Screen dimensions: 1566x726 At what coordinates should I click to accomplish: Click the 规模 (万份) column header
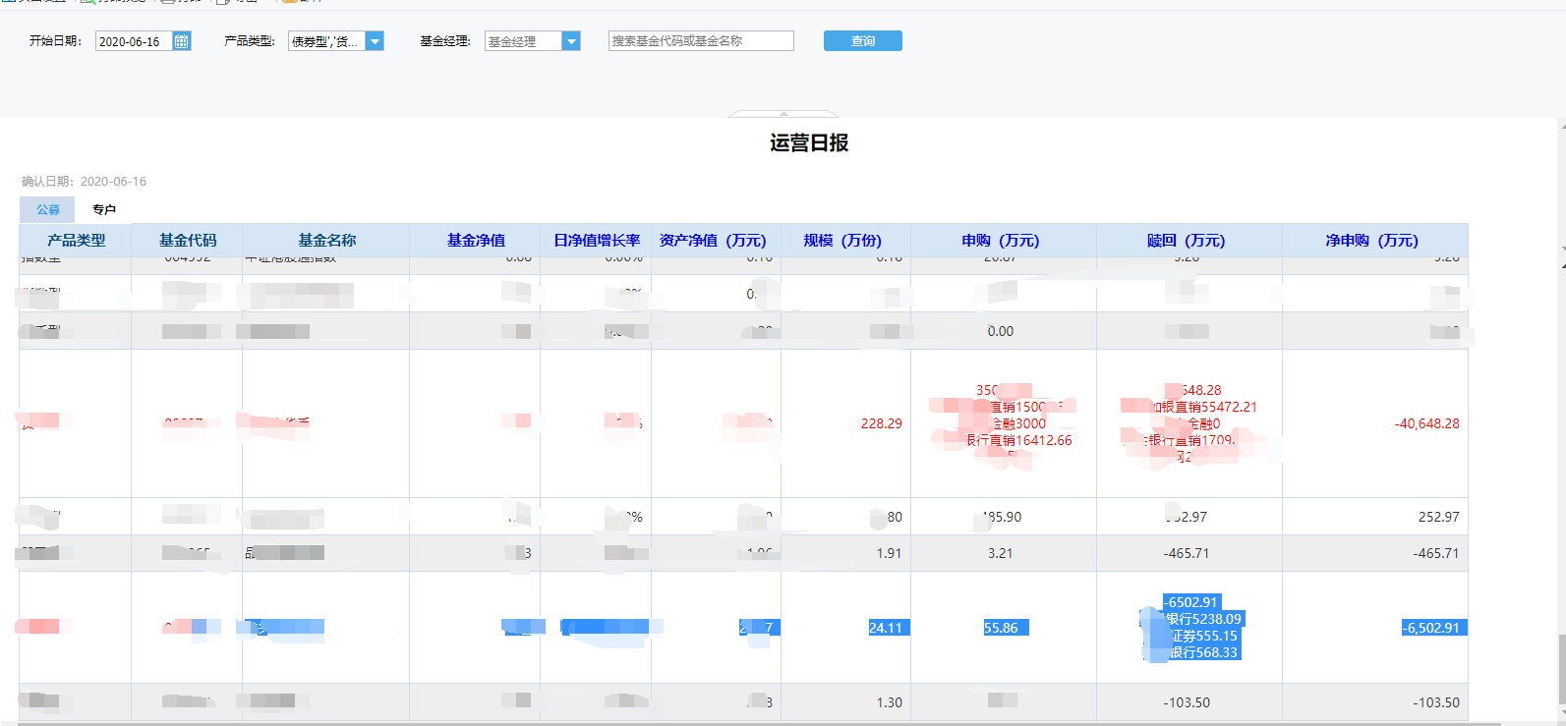pyautogui.click(x=845, y=241)
